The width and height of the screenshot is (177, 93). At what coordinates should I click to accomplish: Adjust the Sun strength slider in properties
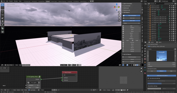point(162,63)
